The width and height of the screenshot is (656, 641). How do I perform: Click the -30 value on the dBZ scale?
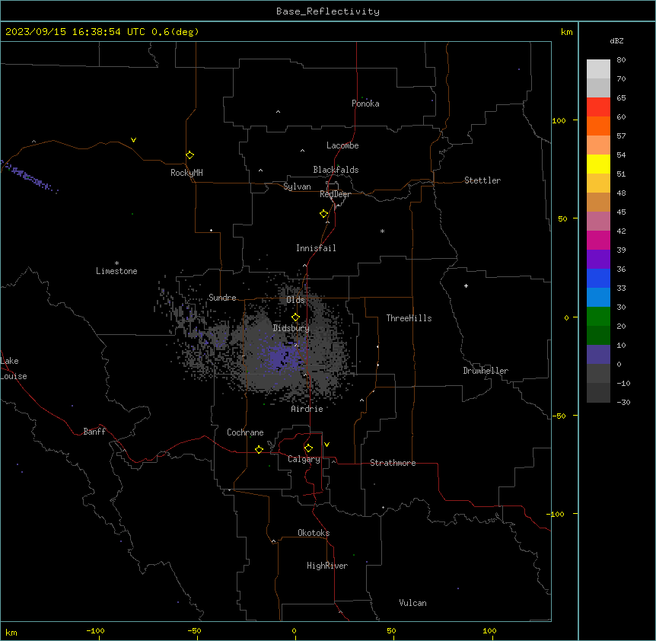click(x=623, y=402)
